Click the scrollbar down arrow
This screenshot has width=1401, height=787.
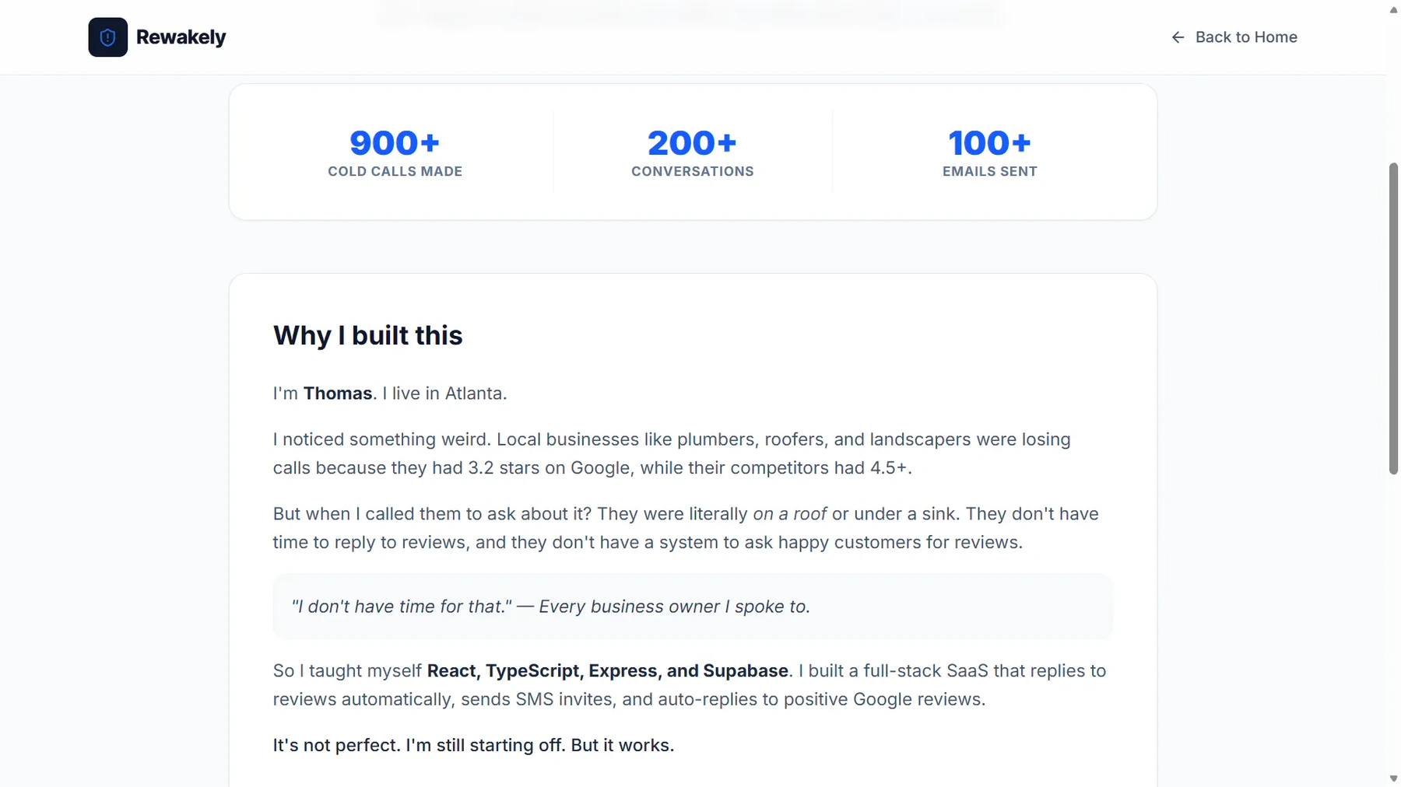tap(1393, 778)
